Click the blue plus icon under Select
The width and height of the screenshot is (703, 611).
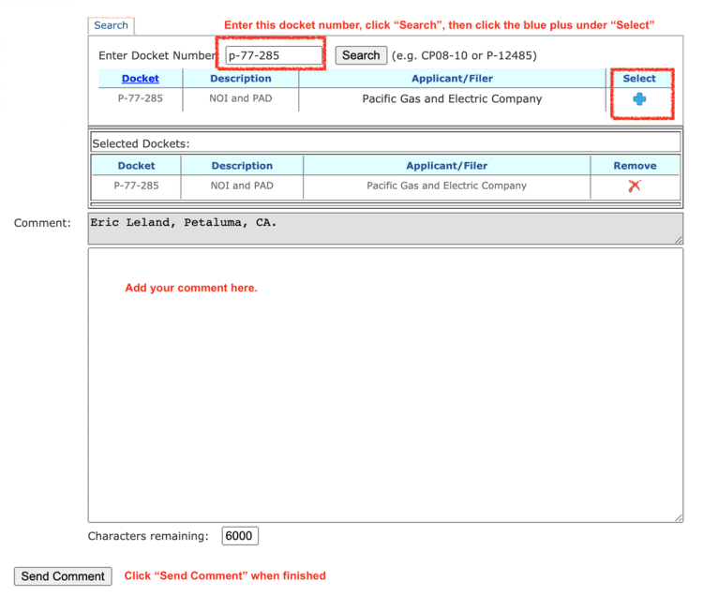(x=639, y=99)
